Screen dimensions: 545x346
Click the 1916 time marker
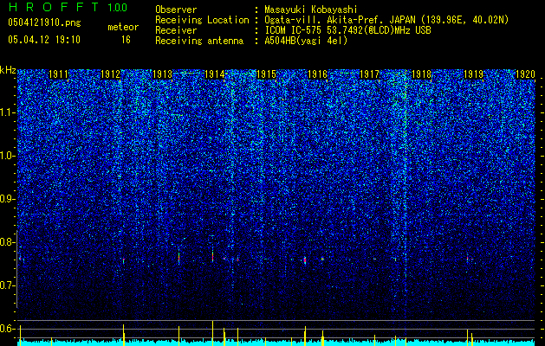pyautogui.click(x=318, y=74)
